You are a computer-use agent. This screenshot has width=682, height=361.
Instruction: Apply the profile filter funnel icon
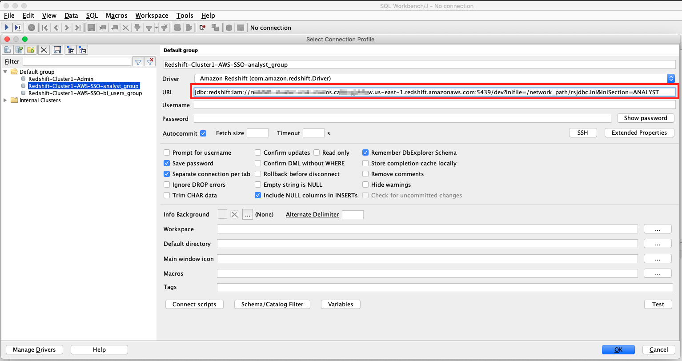(x=138, y=61)
